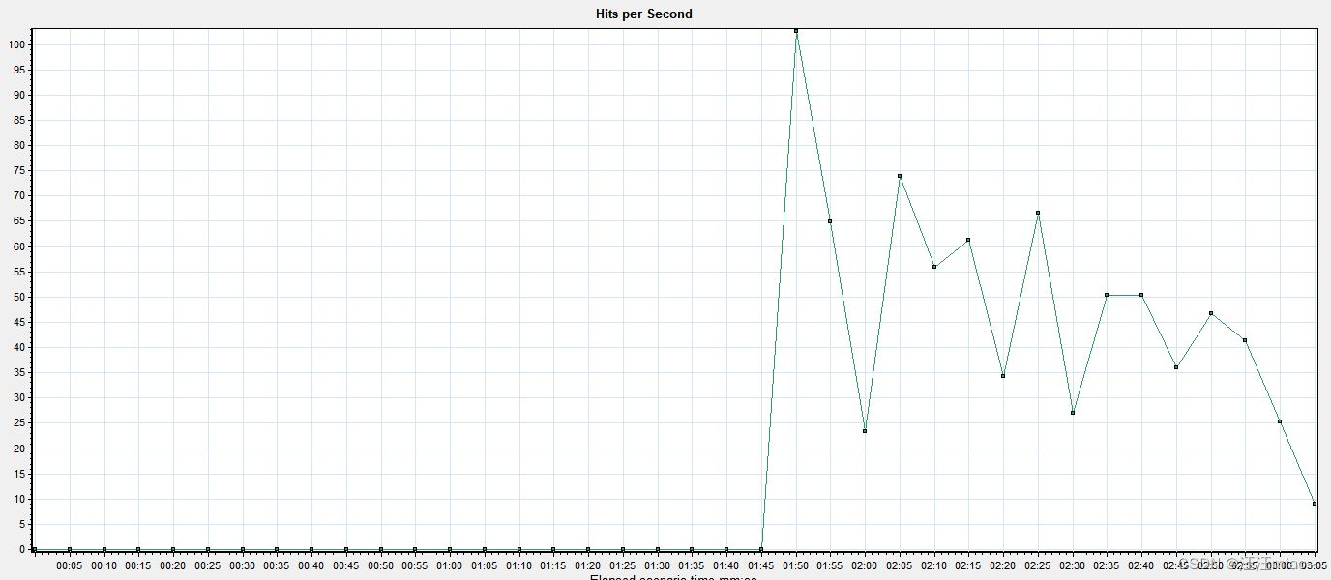Click the low data point at 02:00
Viewport: 1331px width, 580px height.
[x=865, y=431]
